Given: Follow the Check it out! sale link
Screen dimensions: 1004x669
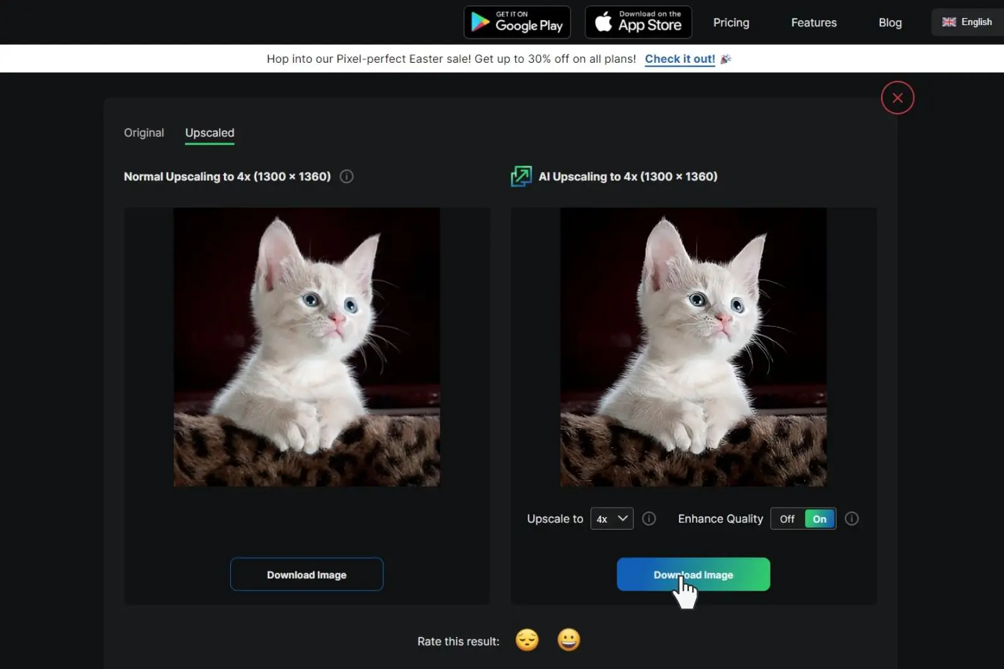Looking at the screenshot, I should coord(680,59).
